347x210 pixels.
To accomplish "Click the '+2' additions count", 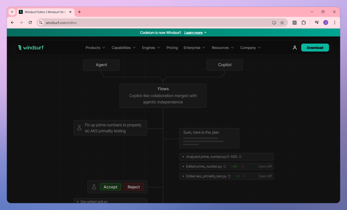I will [238, 176].
